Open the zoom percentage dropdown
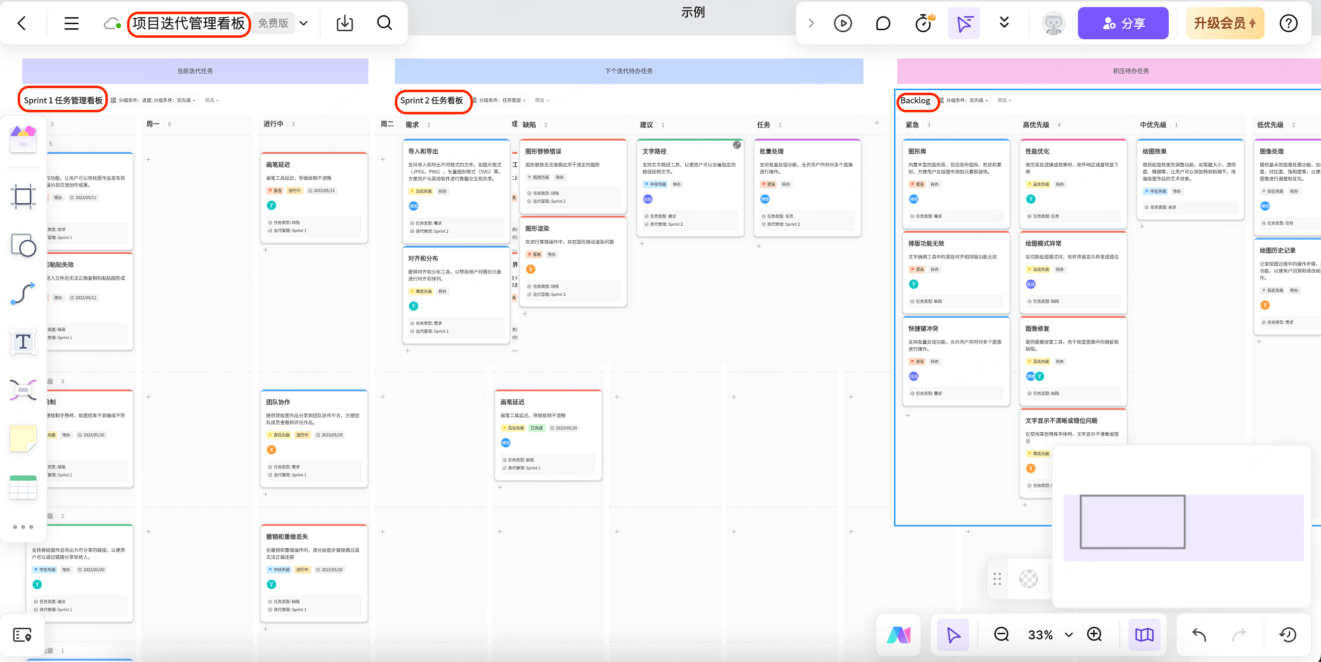Image resolution: width=1321 pixels, height=662 pixels. tap(1069, 635)
